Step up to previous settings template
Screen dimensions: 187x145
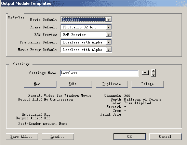(x=153, y=71)
